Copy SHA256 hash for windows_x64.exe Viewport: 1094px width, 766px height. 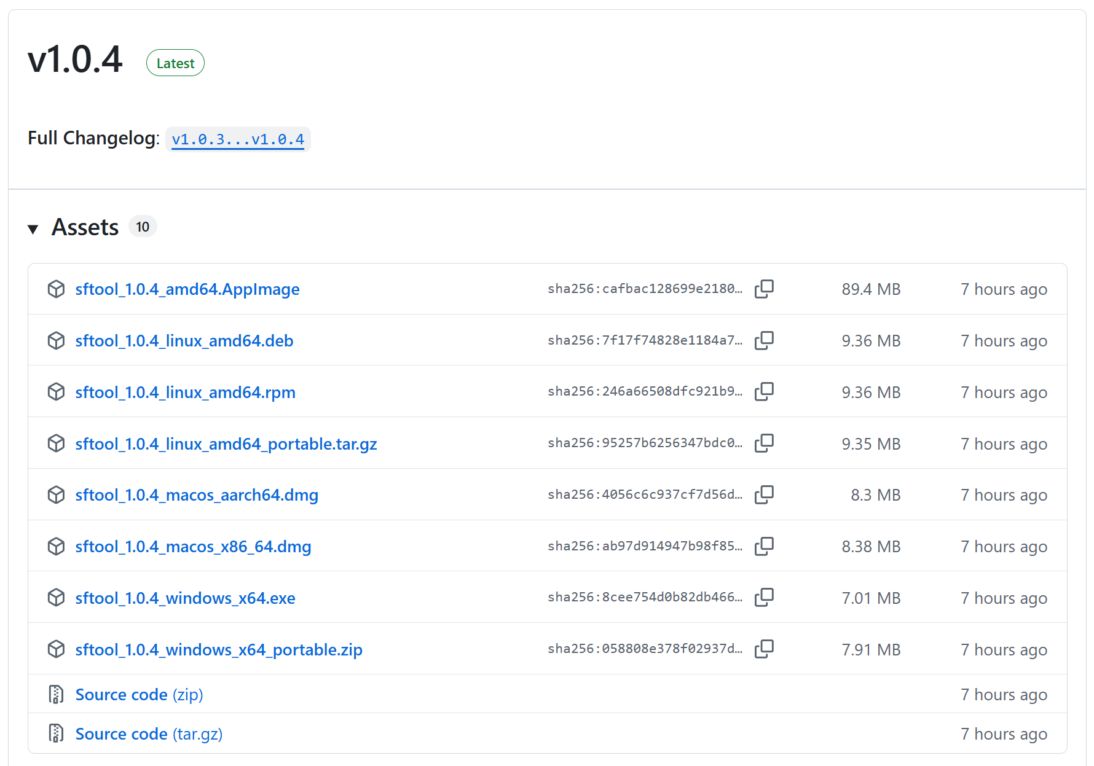click(x=764, y=597)
